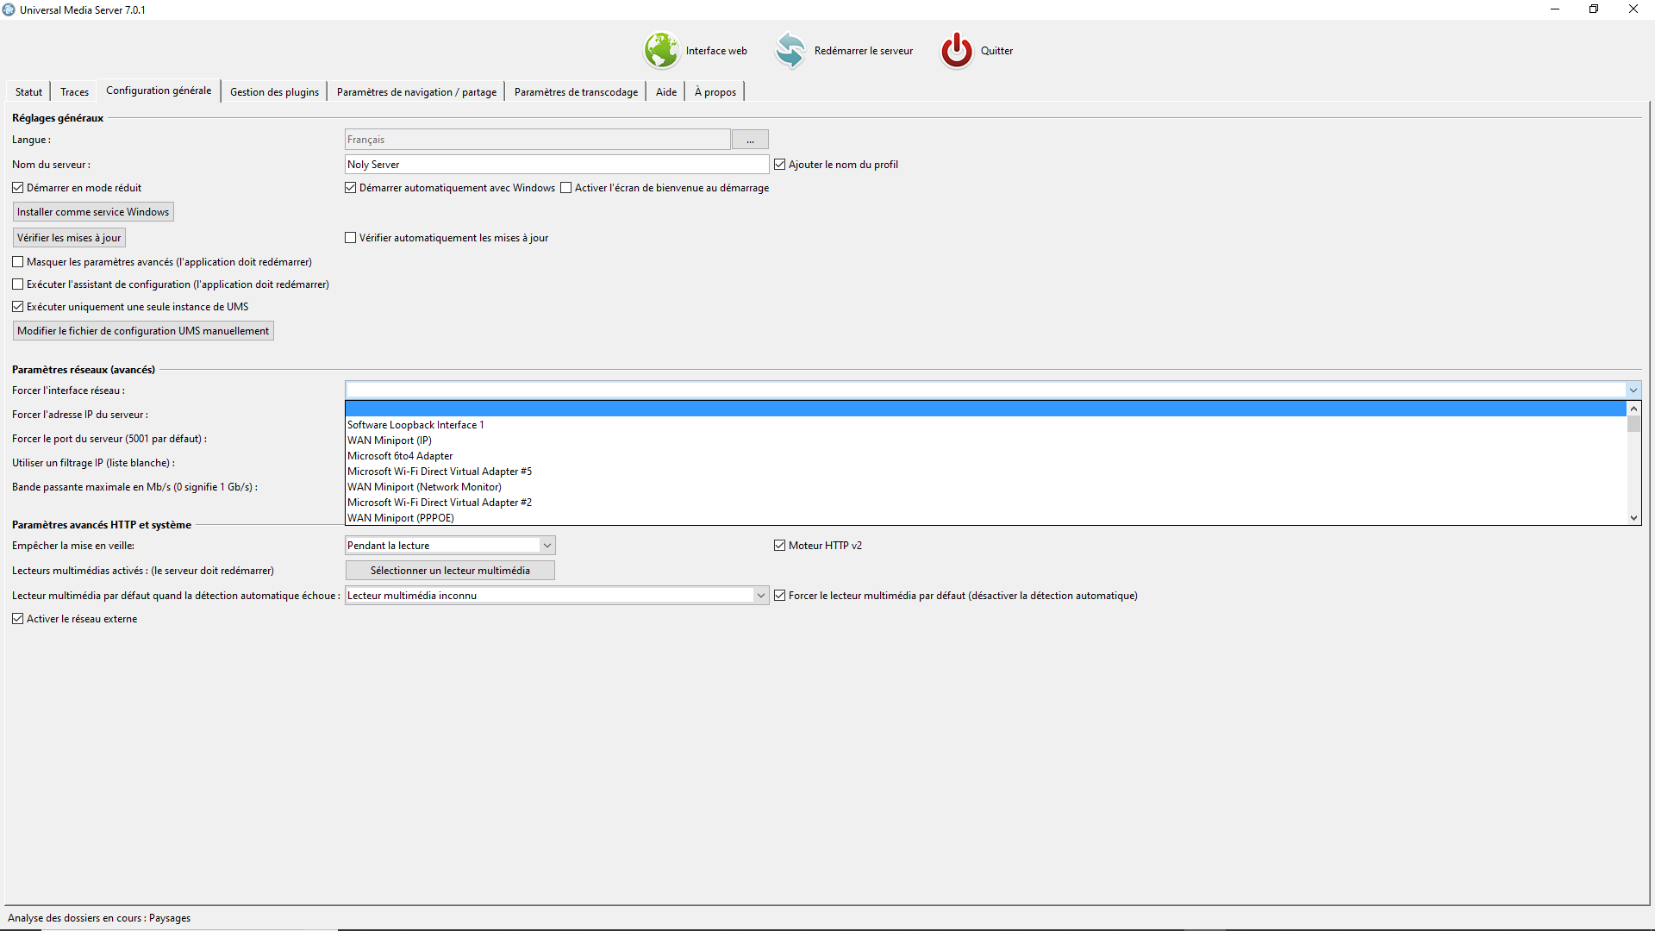Viewport: 1655px width, 931px height.
Task: Open the Gestion des plugins tab
Action: [x=274, y=92]
